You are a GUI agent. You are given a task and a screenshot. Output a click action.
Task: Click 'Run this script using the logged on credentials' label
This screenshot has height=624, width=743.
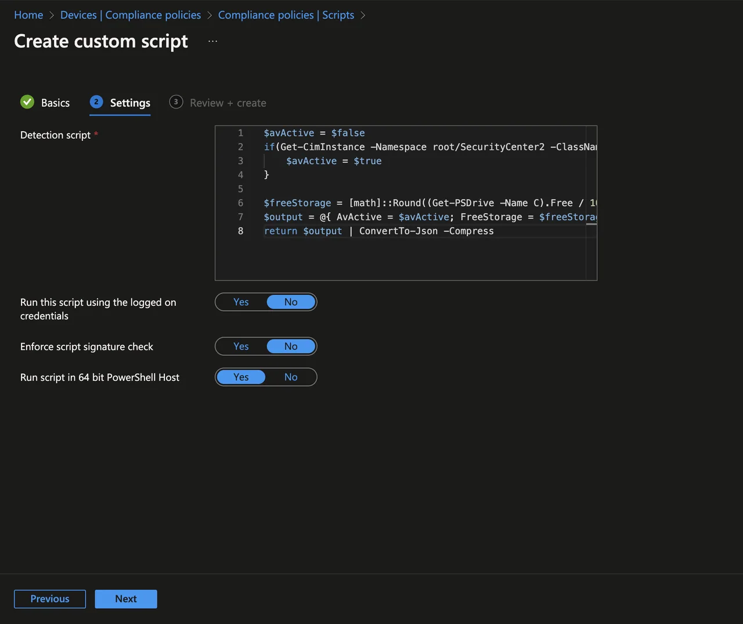pos(98,309)
